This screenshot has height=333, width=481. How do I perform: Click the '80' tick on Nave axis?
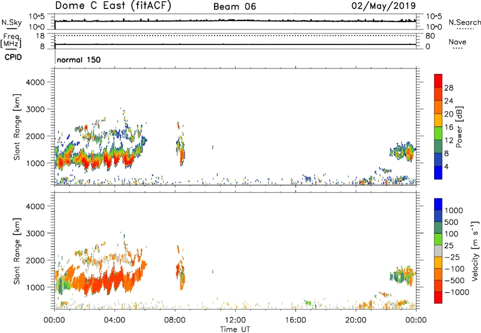[430, 36]
